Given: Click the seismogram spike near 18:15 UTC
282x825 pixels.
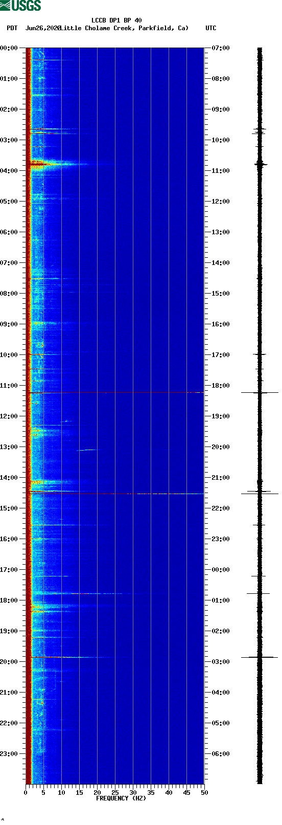Looking at the screenshot, I should 260,393.
